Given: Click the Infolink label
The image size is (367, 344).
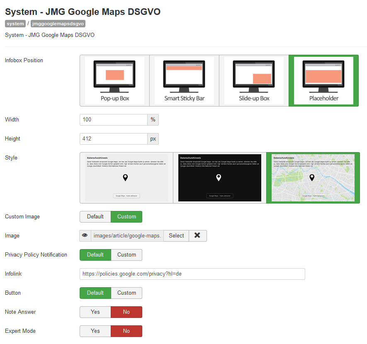Looking at the screenshot, I should tap(13, 274).
